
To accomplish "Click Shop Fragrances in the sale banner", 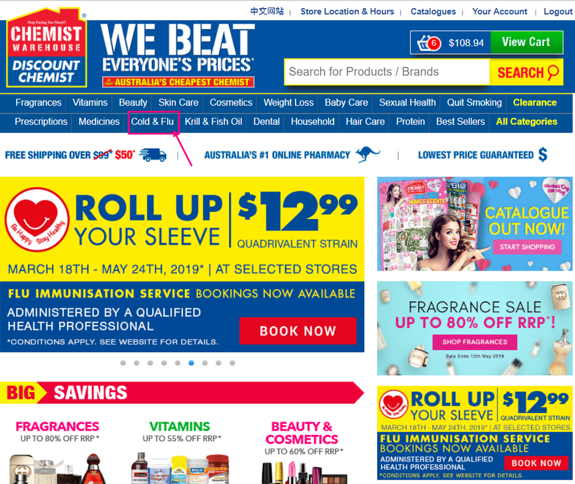I will point(474,342).
